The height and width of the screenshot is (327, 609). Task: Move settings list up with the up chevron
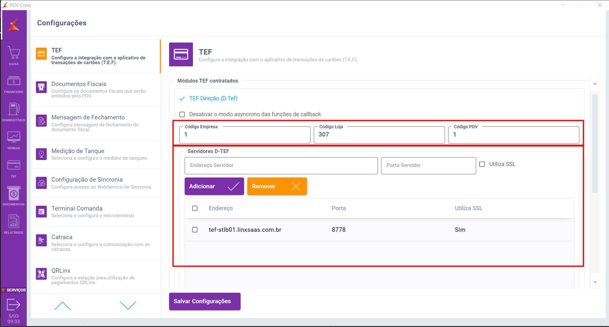(x=63, y=305)
